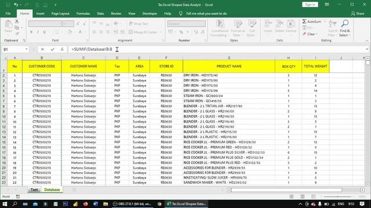Viewport: 371px width, 208px height.
Task: Switch to the Formulas ribbon tab
Action: pos(83,14)
